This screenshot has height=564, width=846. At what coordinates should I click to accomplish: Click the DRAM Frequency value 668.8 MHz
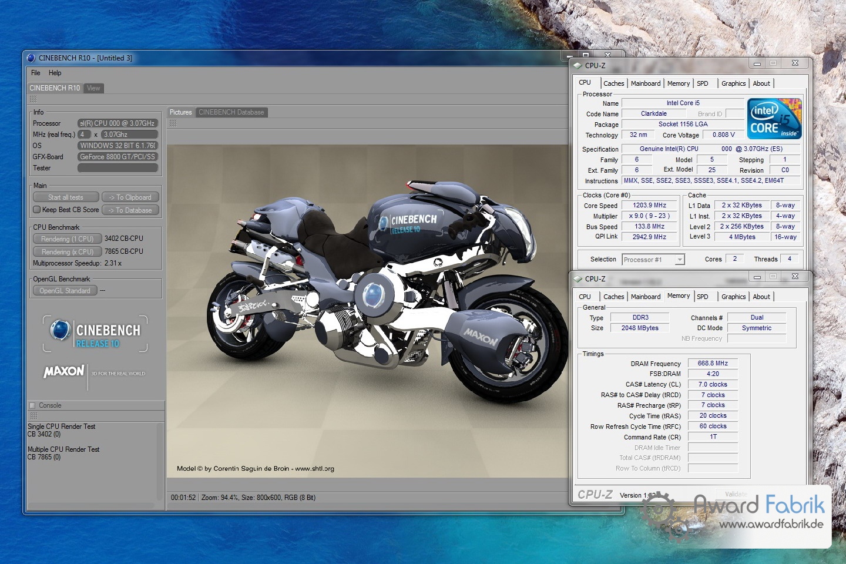(x=713, y=364)
